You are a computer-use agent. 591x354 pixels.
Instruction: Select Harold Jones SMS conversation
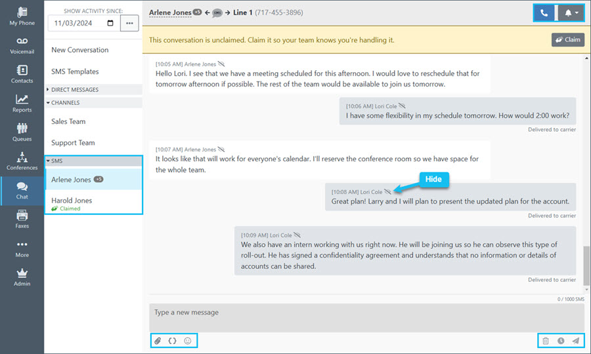coord(93,203)
